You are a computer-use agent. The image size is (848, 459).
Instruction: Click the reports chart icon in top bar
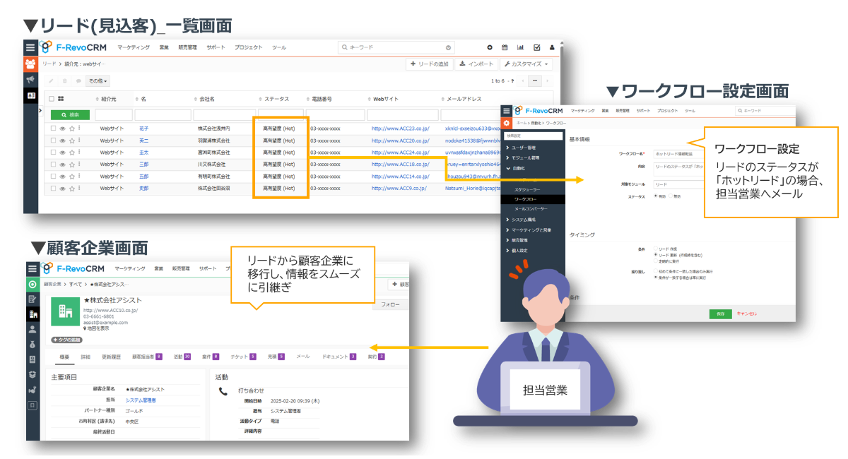point(521,47)
